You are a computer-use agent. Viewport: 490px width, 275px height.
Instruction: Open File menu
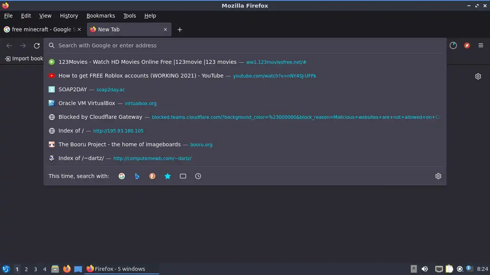coord(8,16)
